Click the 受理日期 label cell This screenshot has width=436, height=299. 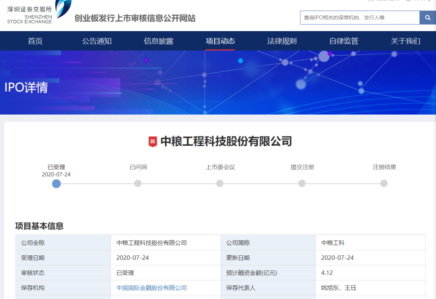[63, 258]
